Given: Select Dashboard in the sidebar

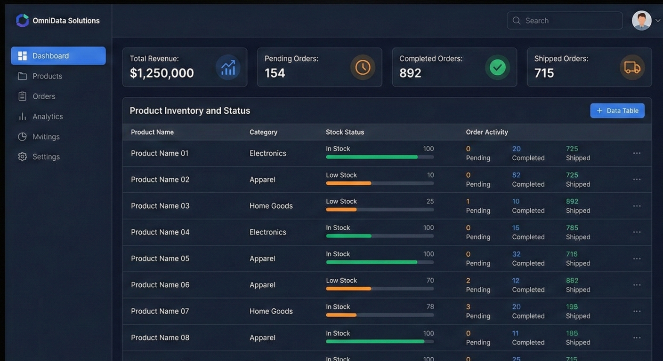Looking at the screenshot, I should (58, 56).
